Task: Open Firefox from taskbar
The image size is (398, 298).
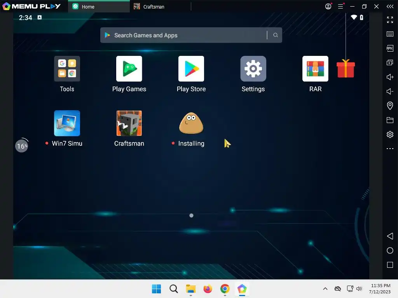Action: pyautogui.click(x=208, y=289)
